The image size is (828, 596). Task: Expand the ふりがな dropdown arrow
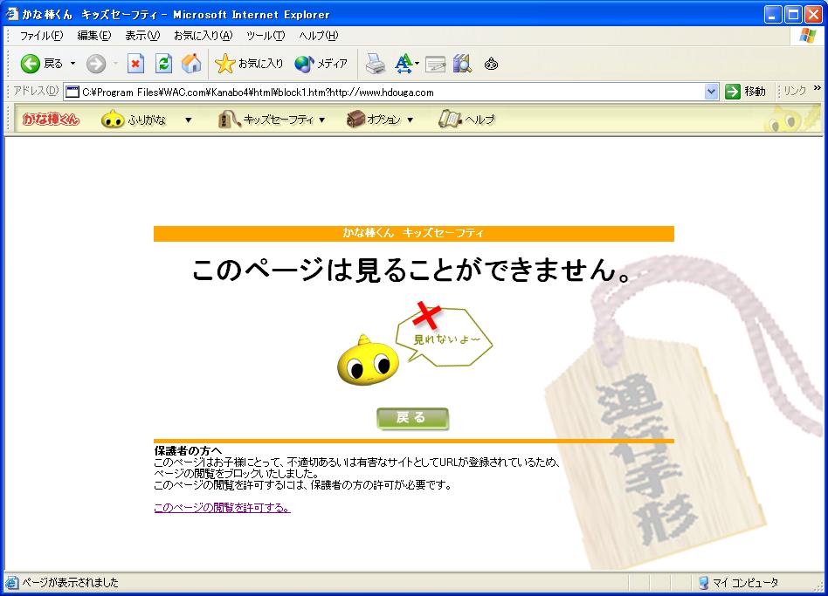coord(188,120)
